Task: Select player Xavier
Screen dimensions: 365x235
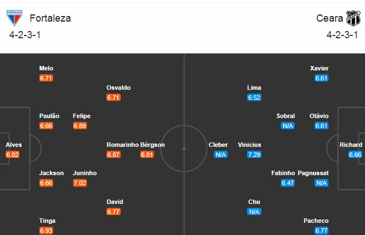Action: pyautogui.click(x=320, y=68)
